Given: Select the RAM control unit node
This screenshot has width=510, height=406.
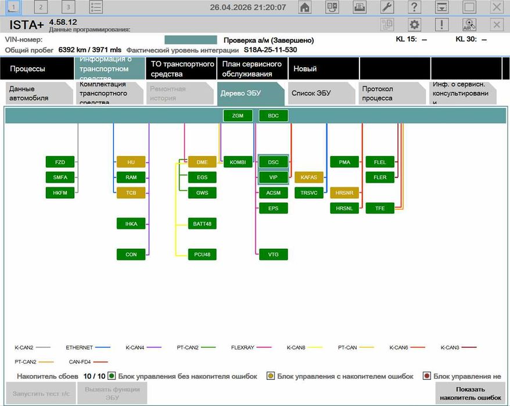Looking at the screenshot, I should (x=131, y=177).
